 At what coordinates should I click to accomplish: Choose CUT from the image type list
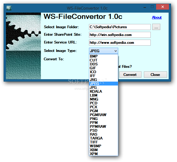pos(104,60)
